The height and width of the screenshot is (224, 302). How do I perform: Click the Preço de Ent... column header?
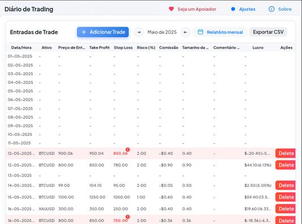tap(71, 48)
